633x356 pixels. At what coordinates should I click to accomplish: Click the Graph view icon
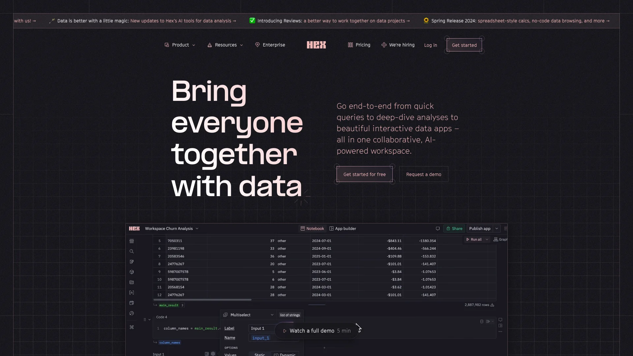(495, 239)
